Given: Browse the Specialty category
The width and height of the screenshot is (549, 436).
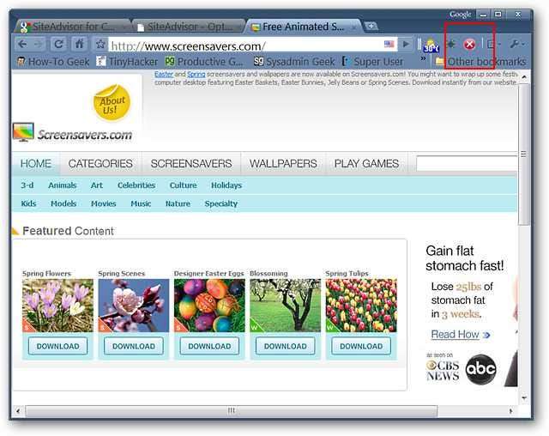Looking at the screenshot, I should 221,203.
